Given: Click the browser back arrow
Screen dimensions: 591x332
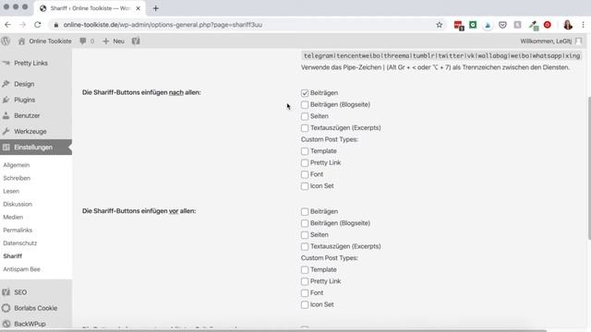Looking at the screenshot, I should pos(8,25).
